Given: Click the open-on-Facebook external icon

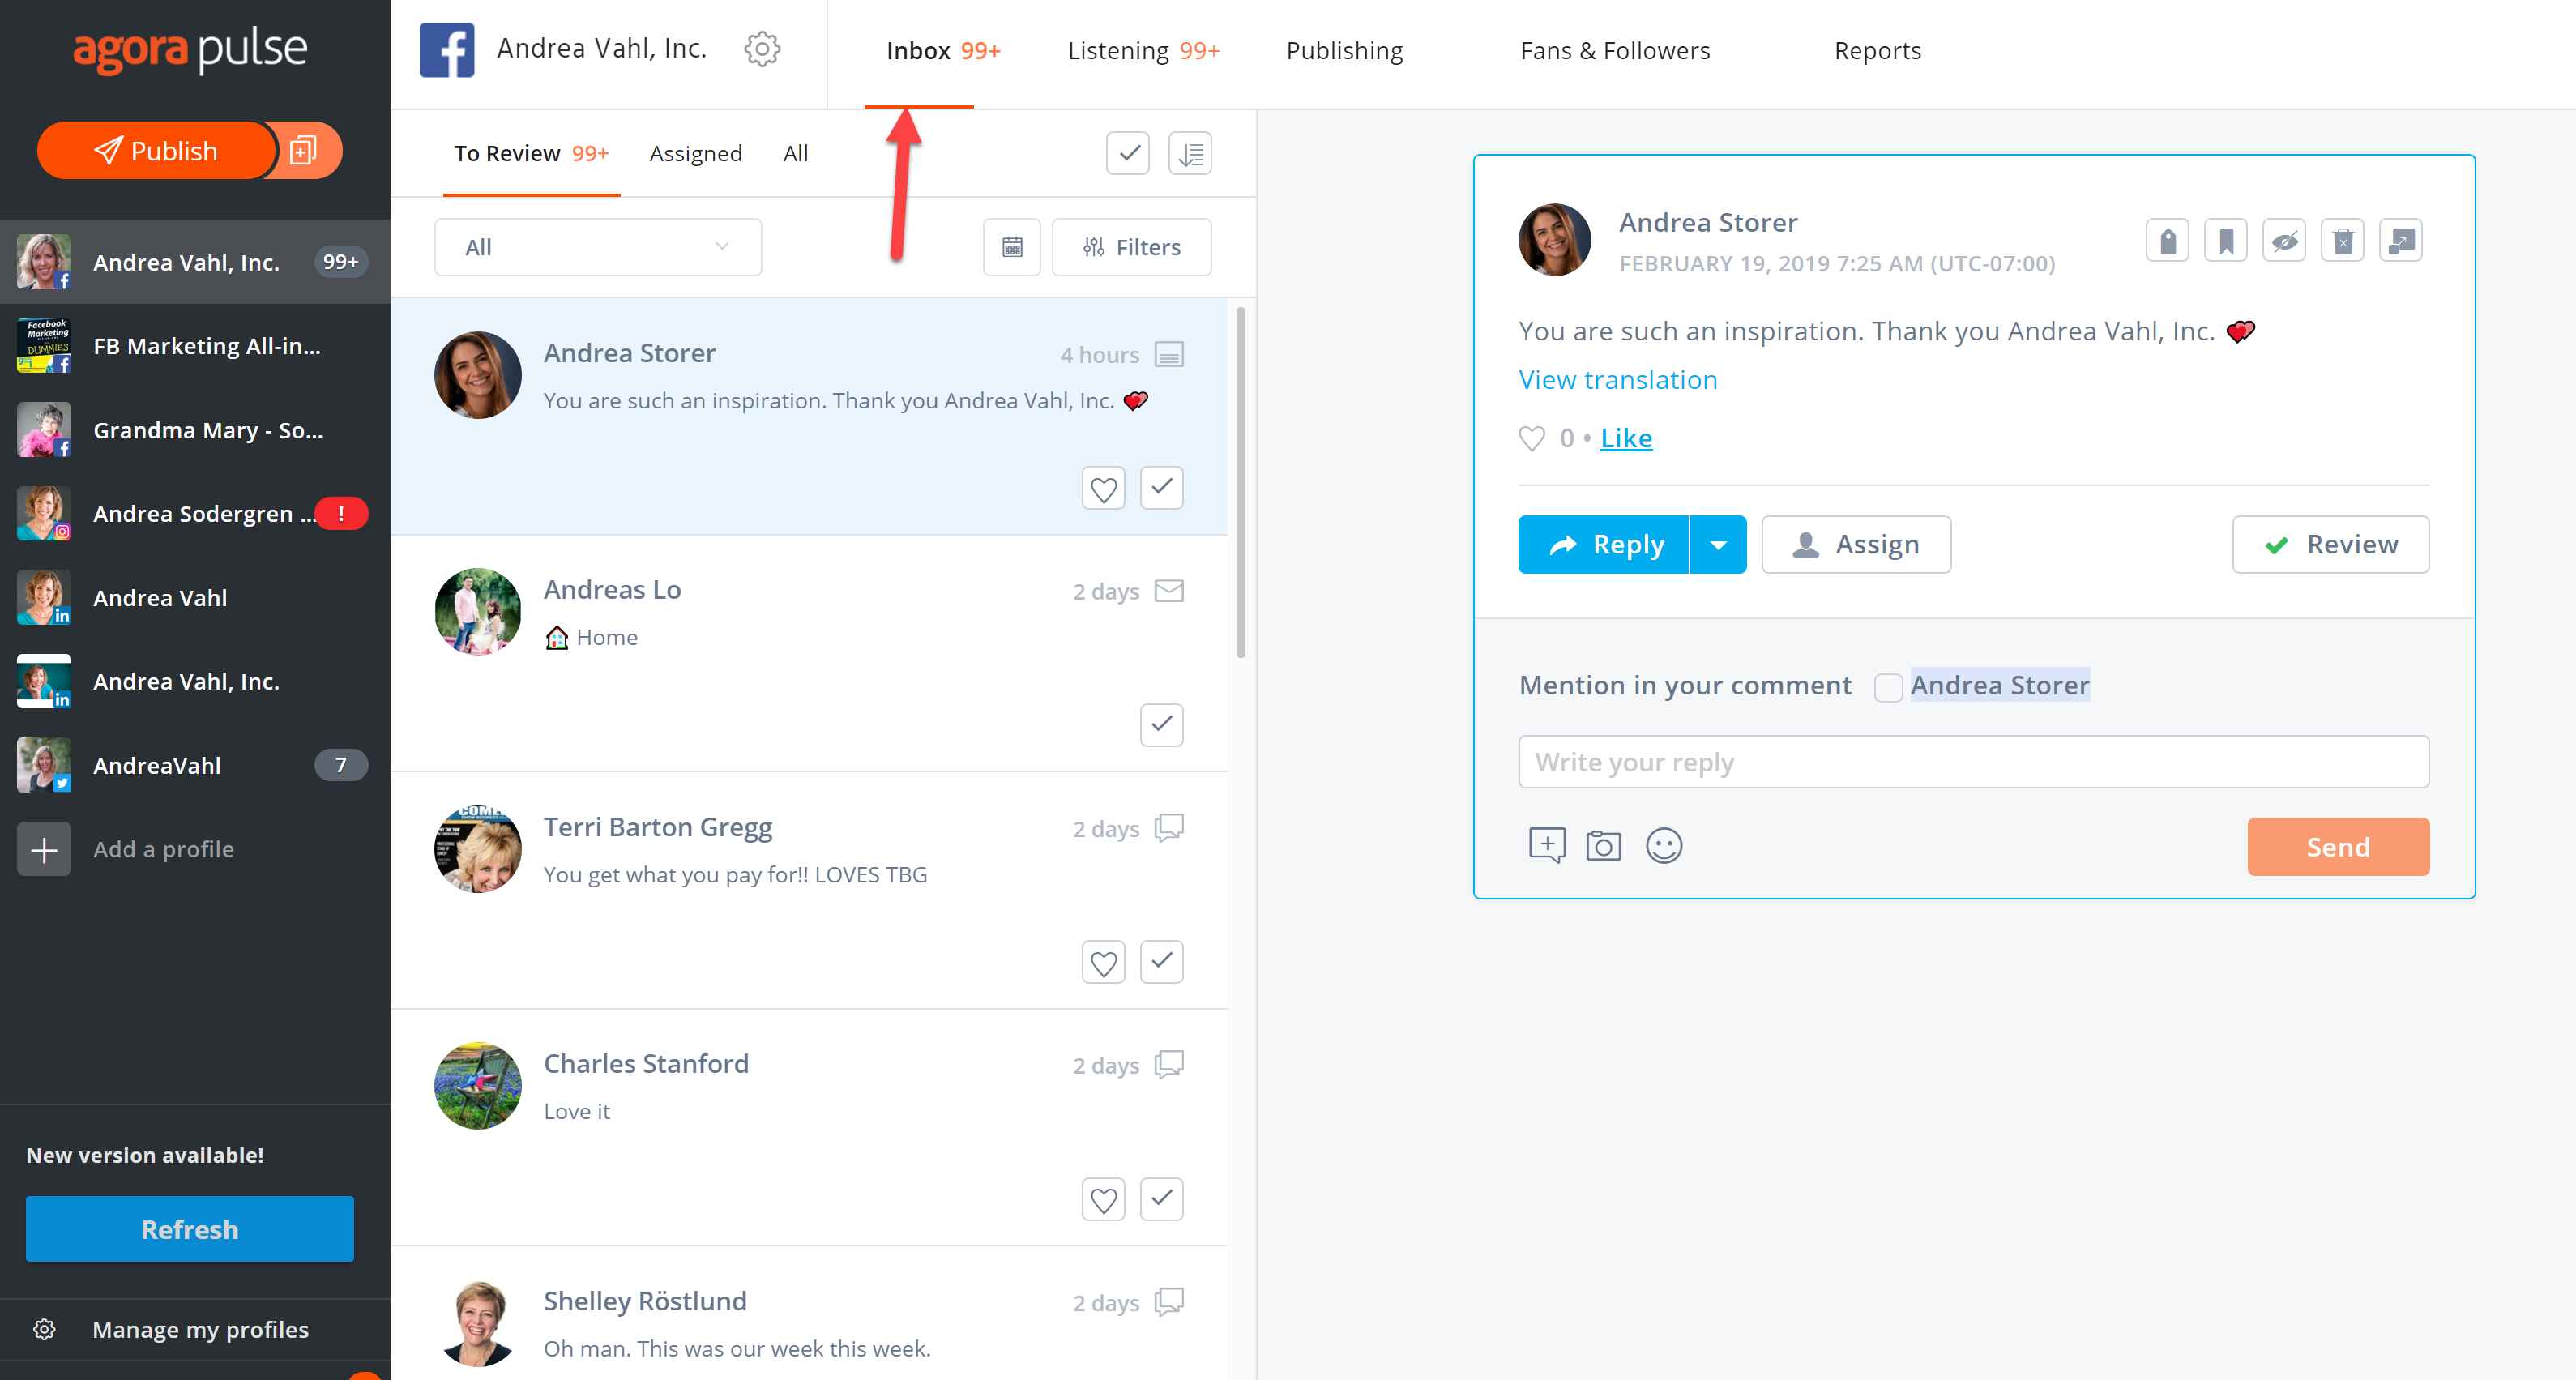Looking at the screenshot, I should [2401, 241].
